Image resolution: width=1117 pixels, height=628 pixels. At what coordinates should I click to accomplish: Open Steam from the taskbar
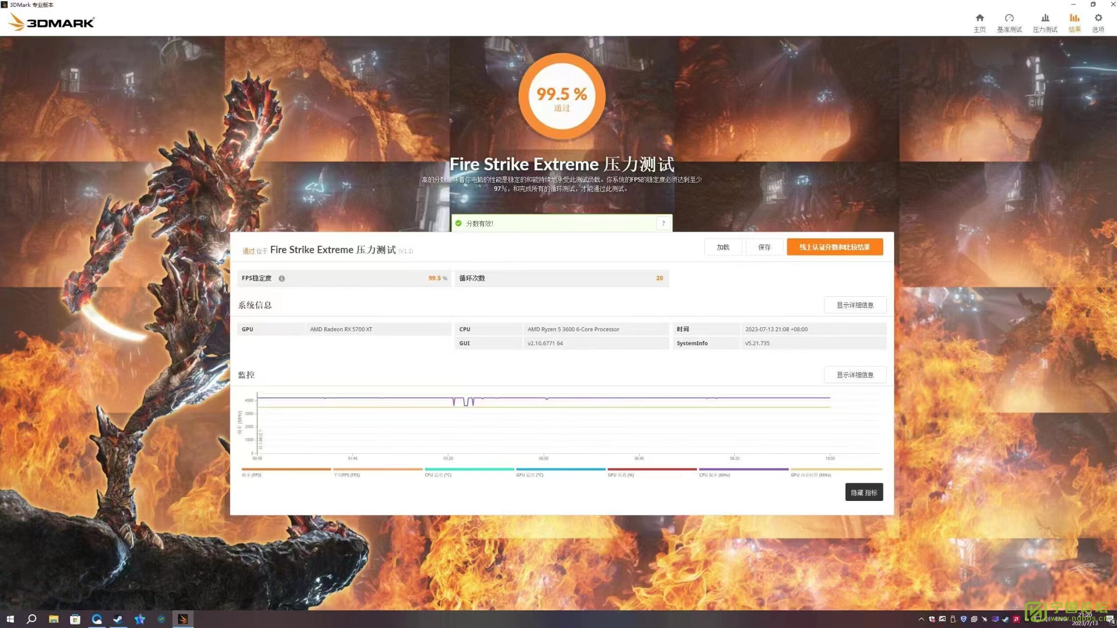click(x=118, y=619)
